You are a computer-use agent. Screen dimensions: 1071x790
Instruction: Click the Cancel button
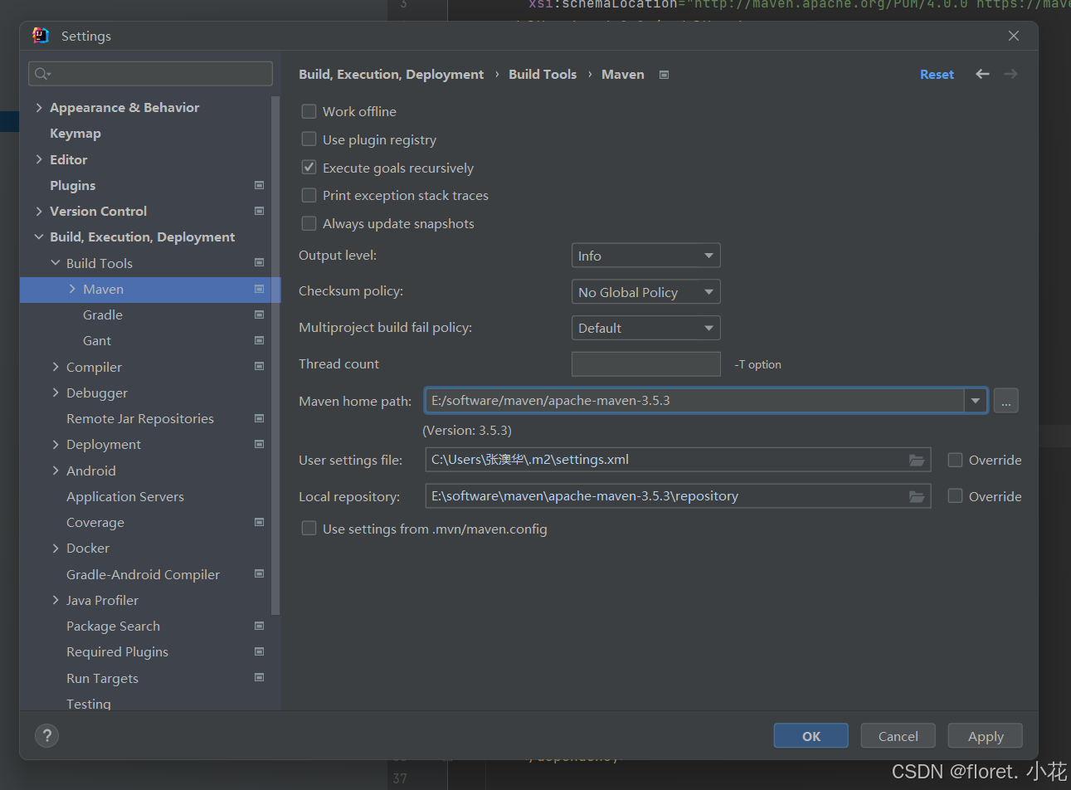(x=898, y=736)
